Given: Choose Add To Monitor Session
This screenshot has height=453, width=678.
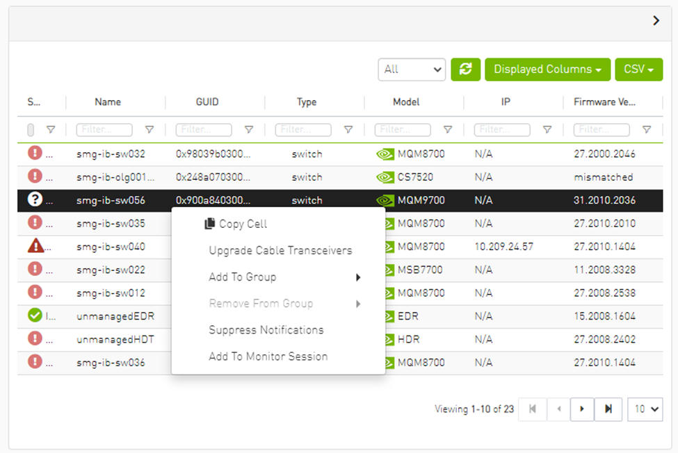Looking at the screenshot, I should tap(266, 356).
